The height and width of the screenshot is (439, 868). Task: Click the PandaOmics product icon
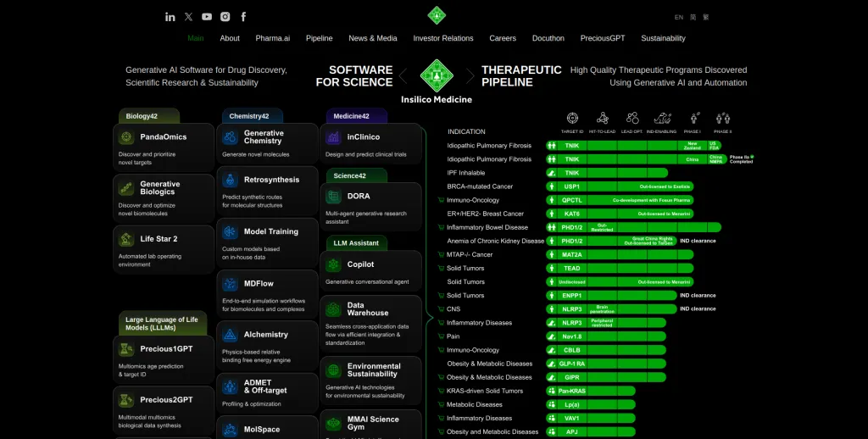click(x=126, y=137)
